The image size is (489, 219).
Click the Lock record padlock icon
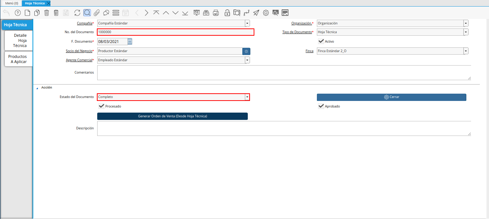pyautogui.click(x=227, y=13)
